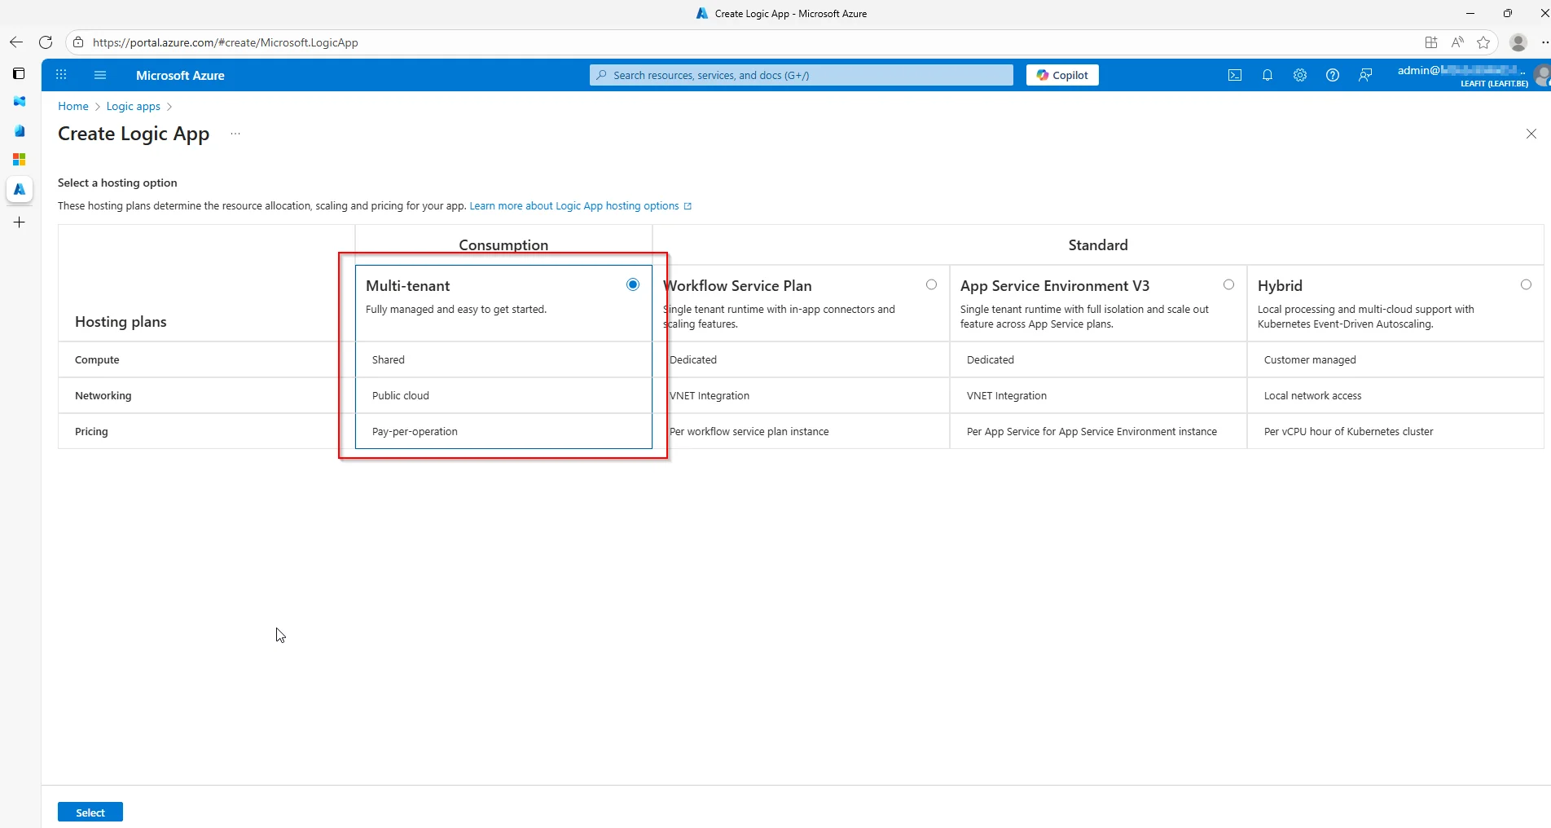View site information lock icon
The height and width of the screenshot is (828, 1551).
pos(78,42)
